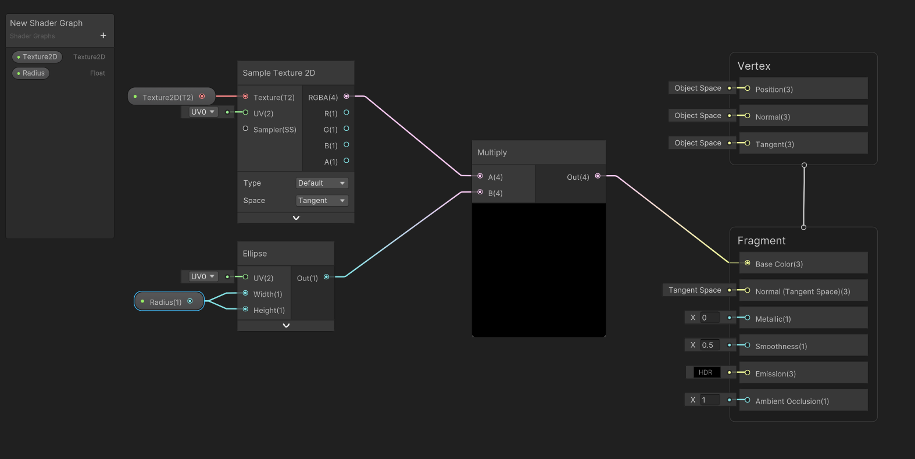The image size is (915, 459).
Task: Click the Radius(1) property node output port
Action: coord(190,301)
